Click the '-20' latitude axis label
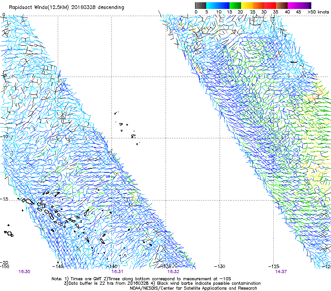The height and width of the screenshot is (291, 331). pyautogui.click(x=4, y=262)
